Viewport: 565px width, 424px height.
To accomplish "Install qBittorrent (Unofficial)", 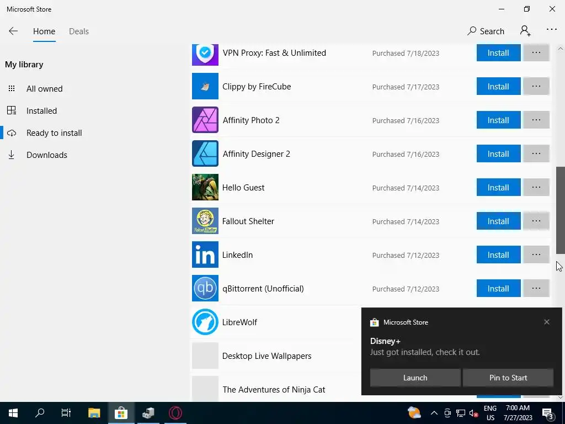I will (x=498, y=288).
